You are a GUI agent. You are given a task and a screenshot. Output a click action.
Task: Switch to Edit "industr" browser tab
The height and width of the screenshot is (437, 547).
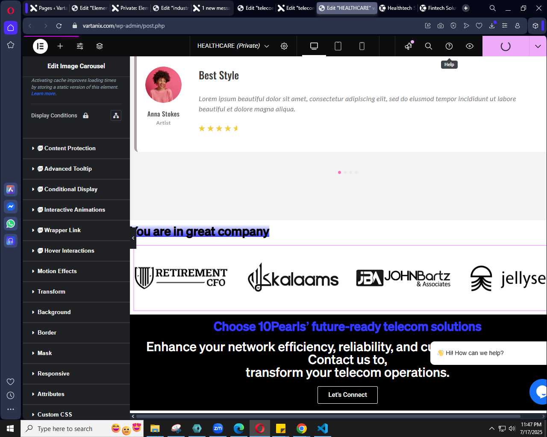(x=171, y=8)
